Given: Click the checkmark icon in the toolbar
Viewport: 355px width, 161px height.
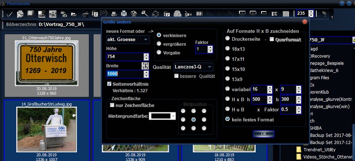Looking at the screenshot, I should tap(9, 14).
